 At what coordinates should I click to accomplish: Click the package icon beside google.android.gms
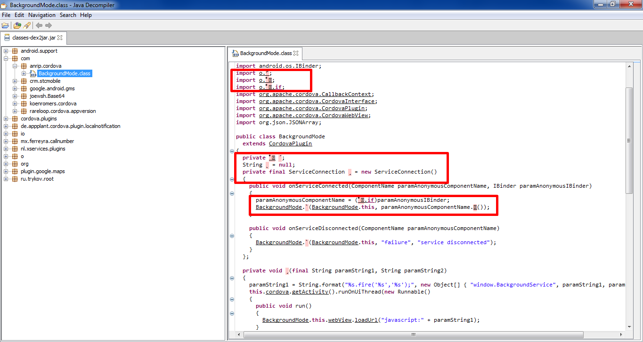tap(24, 88)
